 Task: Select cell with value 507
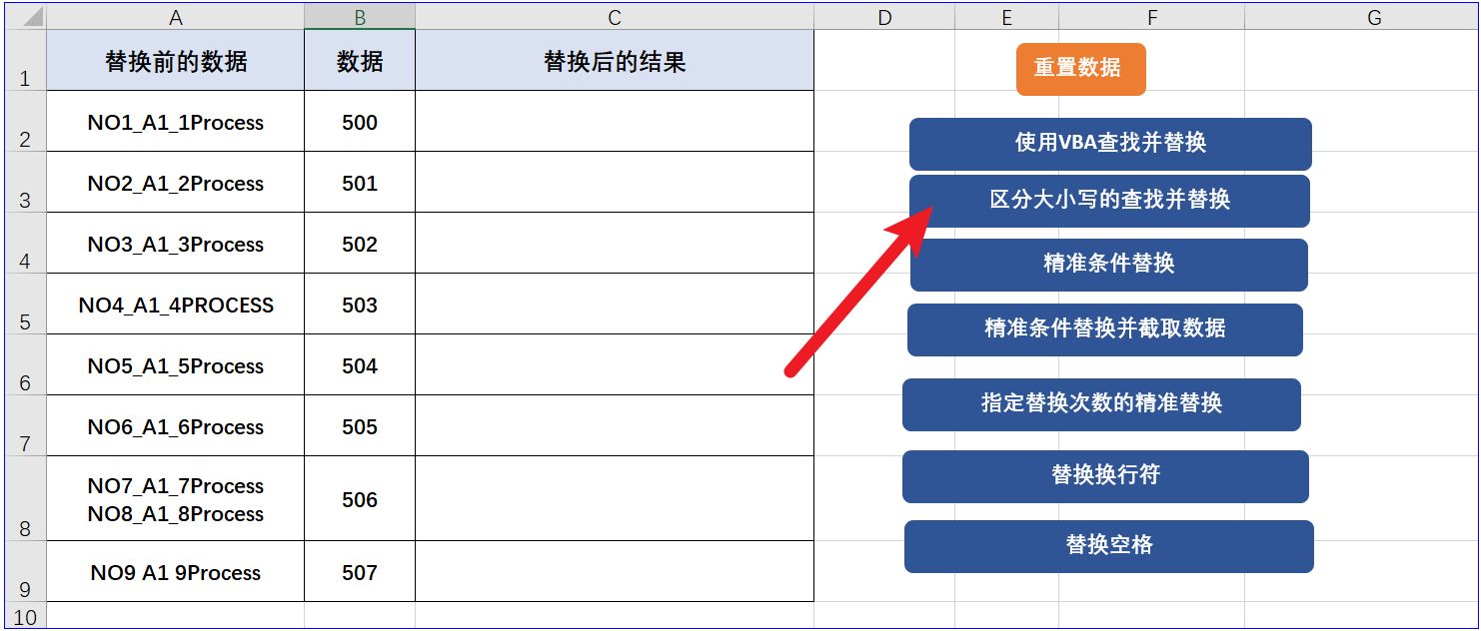point(360,572)
